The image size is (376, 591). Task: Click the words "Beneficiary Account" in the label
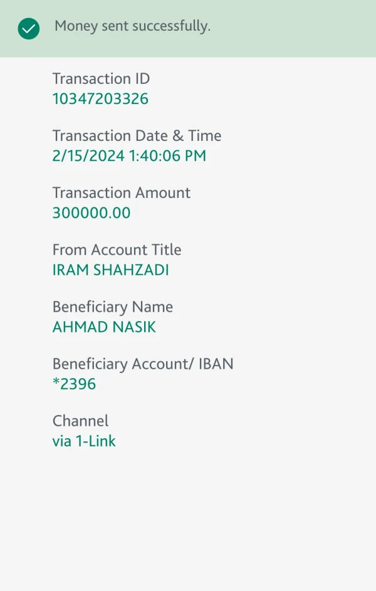[x=119, y=364]
